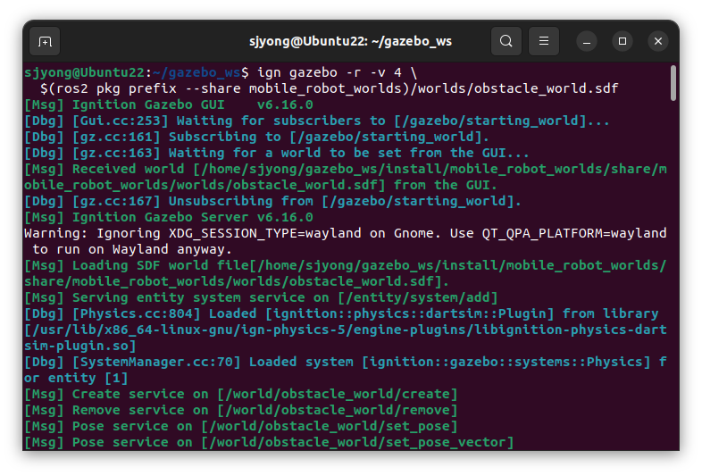This screenshot has height=476, width=702.
Task: Click the 'Ignition Gazebo GUI v6.16.0' line
Action: coord(168,104)
